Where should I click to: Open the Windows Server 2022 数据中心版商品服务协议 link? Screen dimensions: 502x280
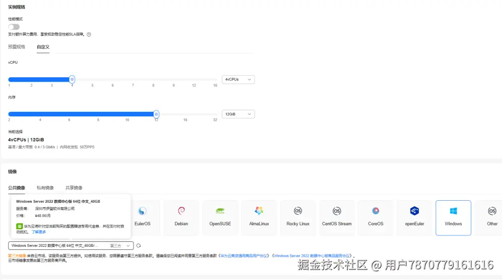click(312, 256)
